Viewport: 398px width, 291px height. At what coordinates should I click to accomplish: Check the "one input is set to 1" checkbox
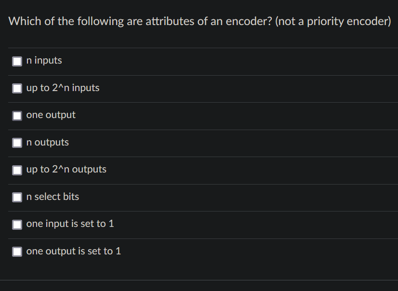pyautogui.click(x=17, y=224)
